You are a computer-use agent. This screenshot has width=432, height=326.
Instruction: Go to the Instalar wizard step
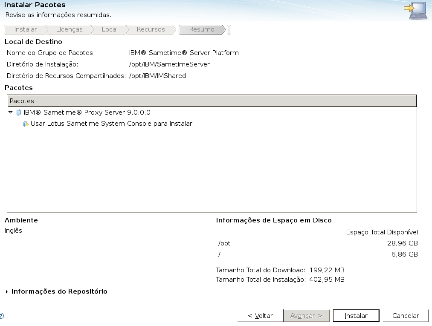[x=25, y=29]
